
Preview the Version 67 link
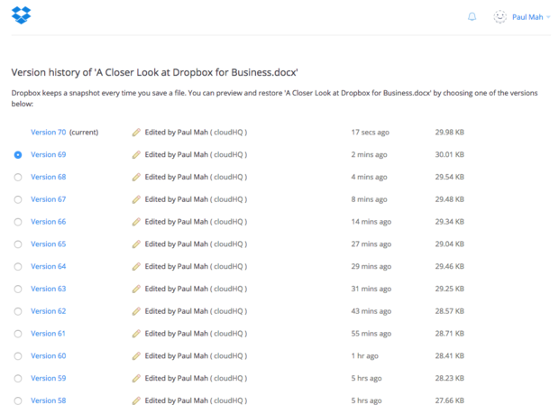click(48, 199)
